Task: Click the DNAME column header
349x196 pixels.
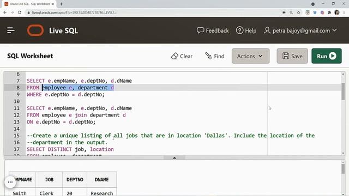Action: pos(102,180)
